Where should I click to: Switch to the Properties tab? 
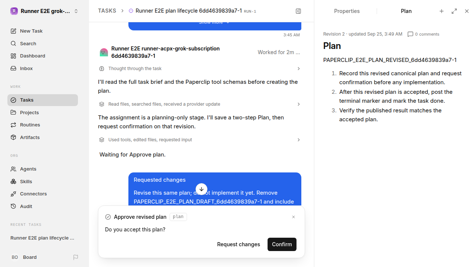click(347, 11)
